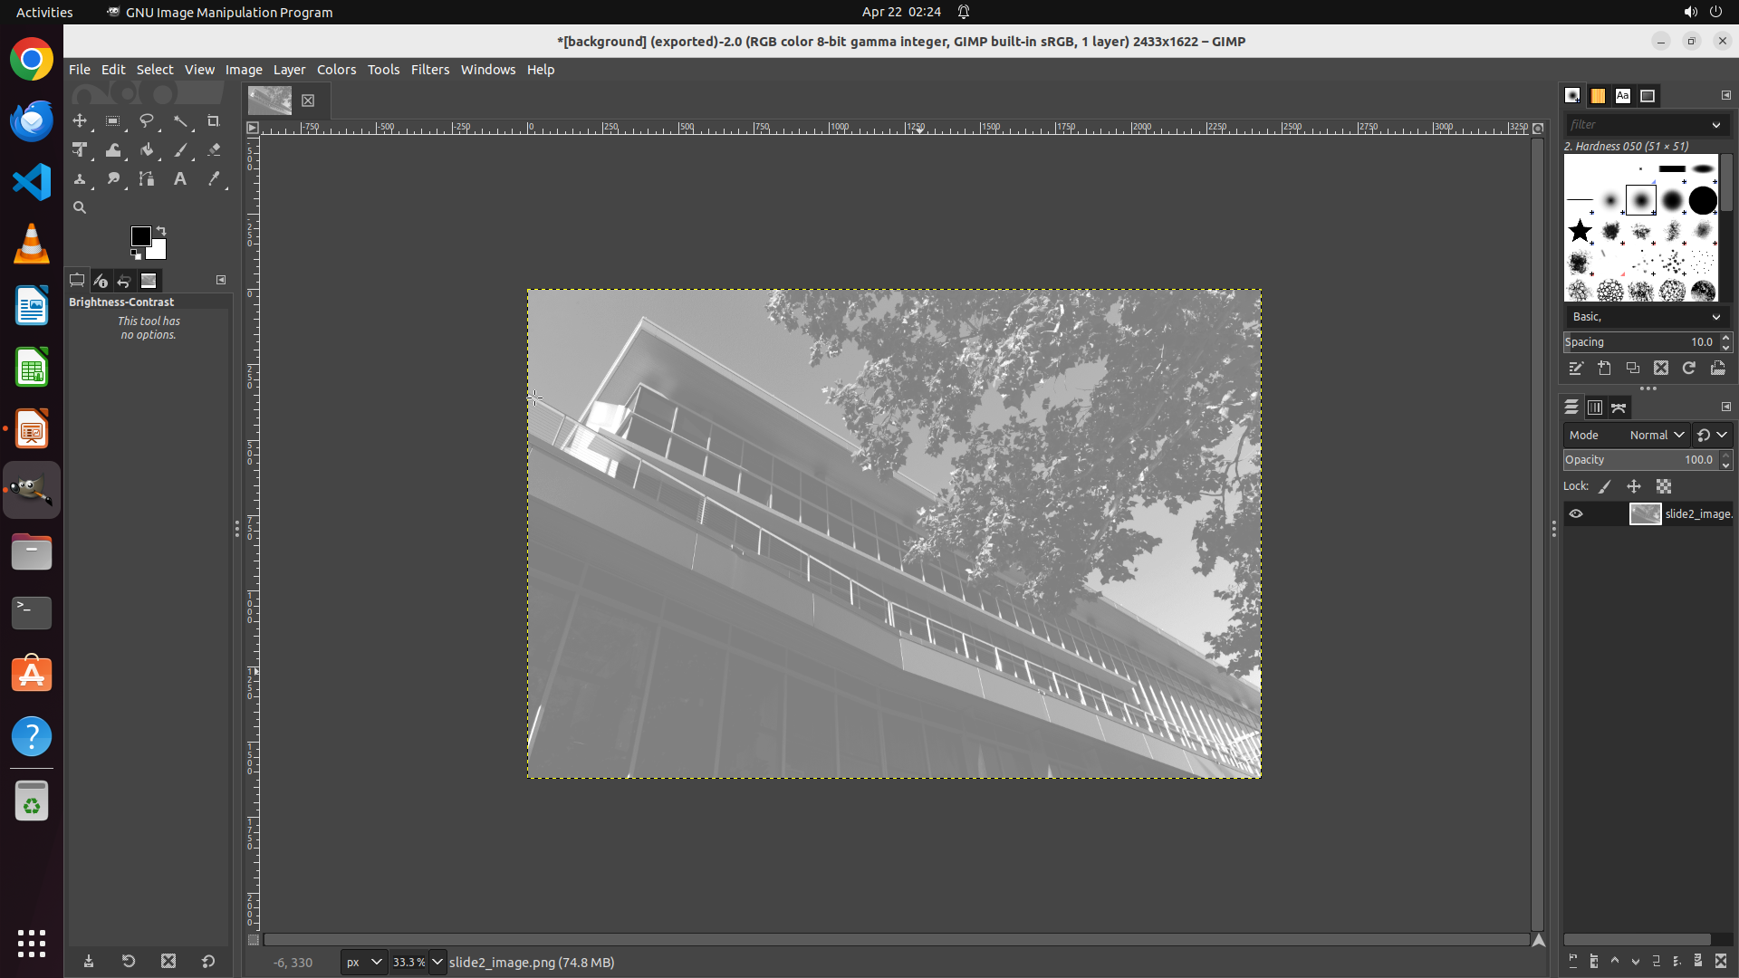Open the zoom percentage dropdown
Viewport: 1739px width, 978px height.
click(437, 963)
